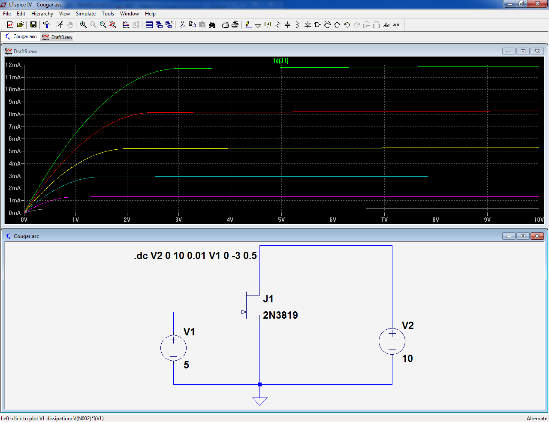This screenshot has width=549, height=422.
Task: Open the Simulate menu
Action: (86, 14)
